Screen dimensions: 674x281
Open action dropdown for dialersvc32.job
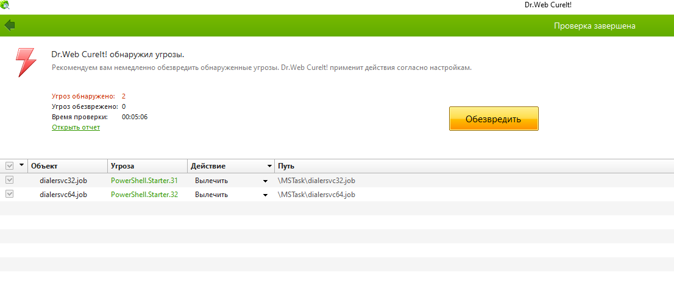click(265, 181)
